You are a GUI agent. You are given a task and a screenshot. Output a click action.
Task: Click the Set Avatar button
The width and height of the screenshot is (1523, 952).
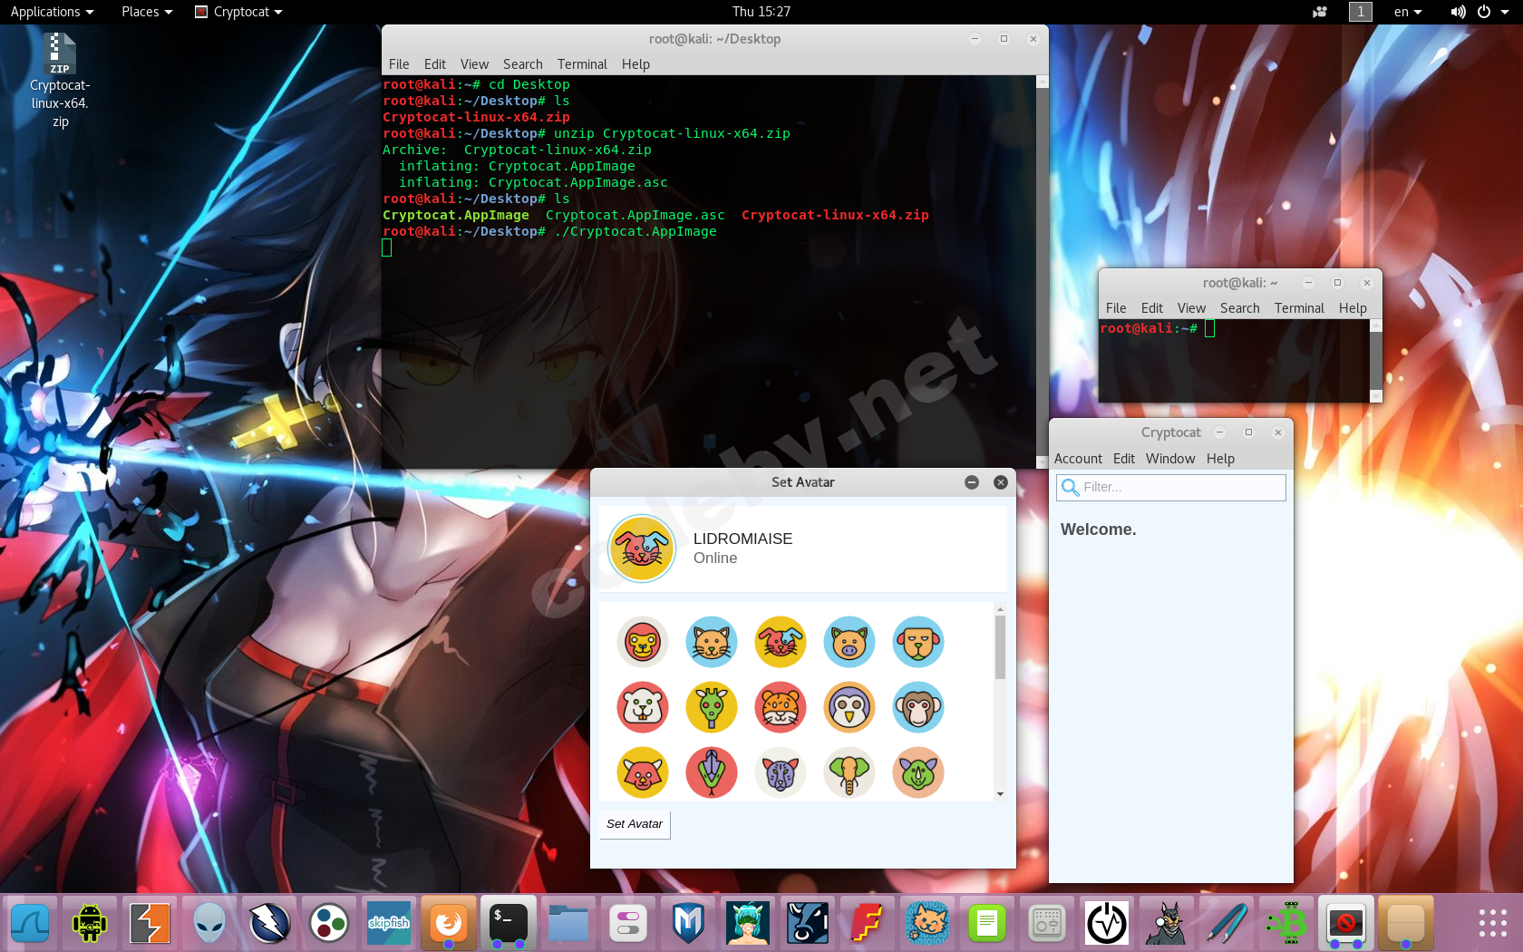pyautogui.click(x=635, y=824)
